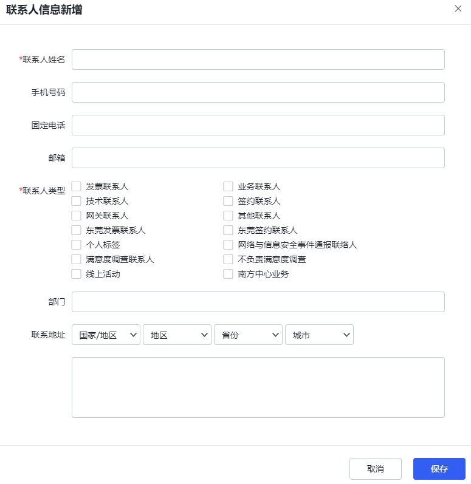Toggle the 网关联系人 checkbox

pyautogui.click(x=77, y=216)
